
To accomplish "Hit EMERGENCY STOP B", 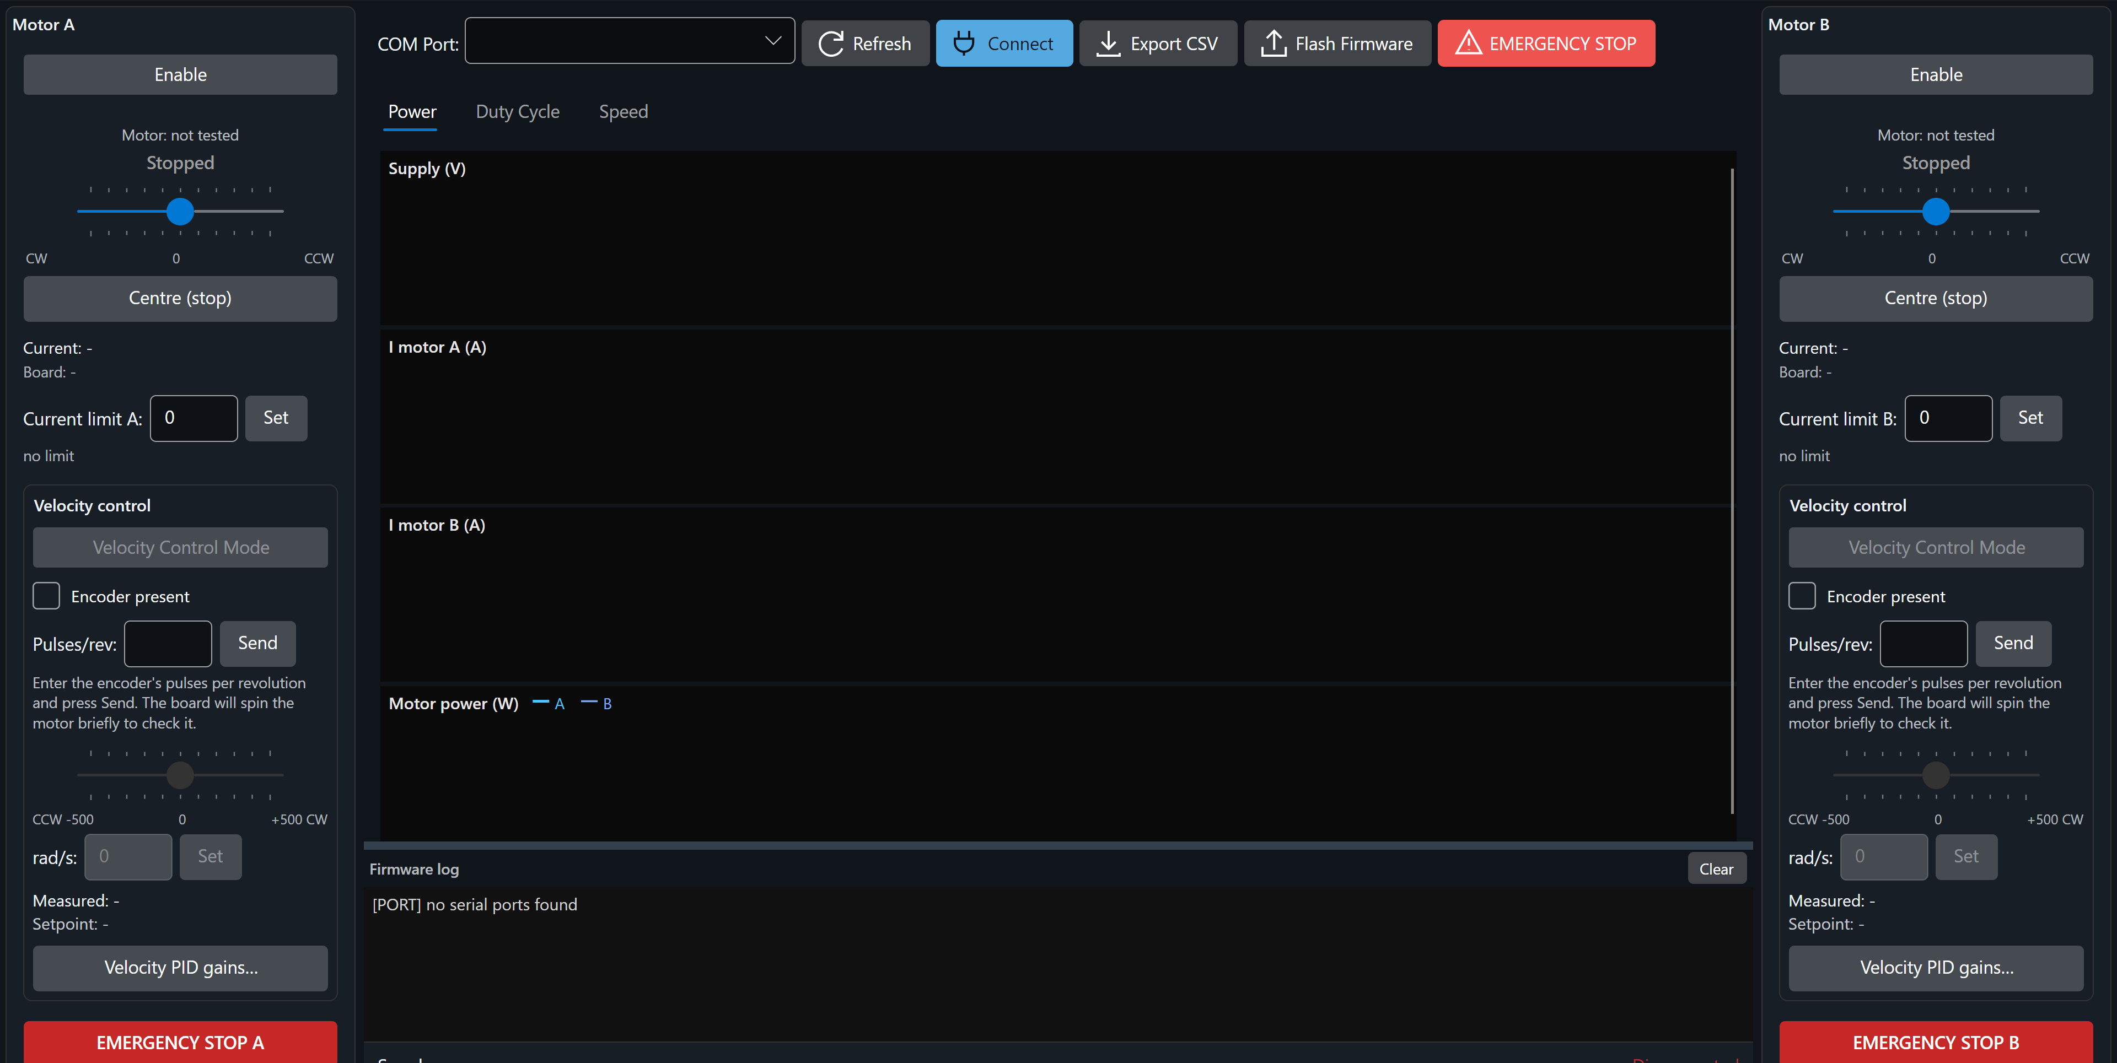I will tap(1936, 1042).
